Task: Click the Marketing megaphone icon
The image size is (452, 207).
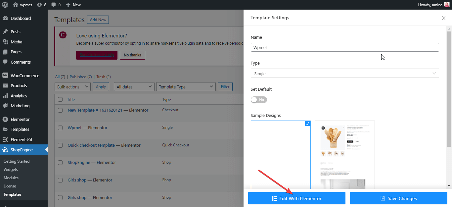Action: pyautogui.click(x=5, y=106)
